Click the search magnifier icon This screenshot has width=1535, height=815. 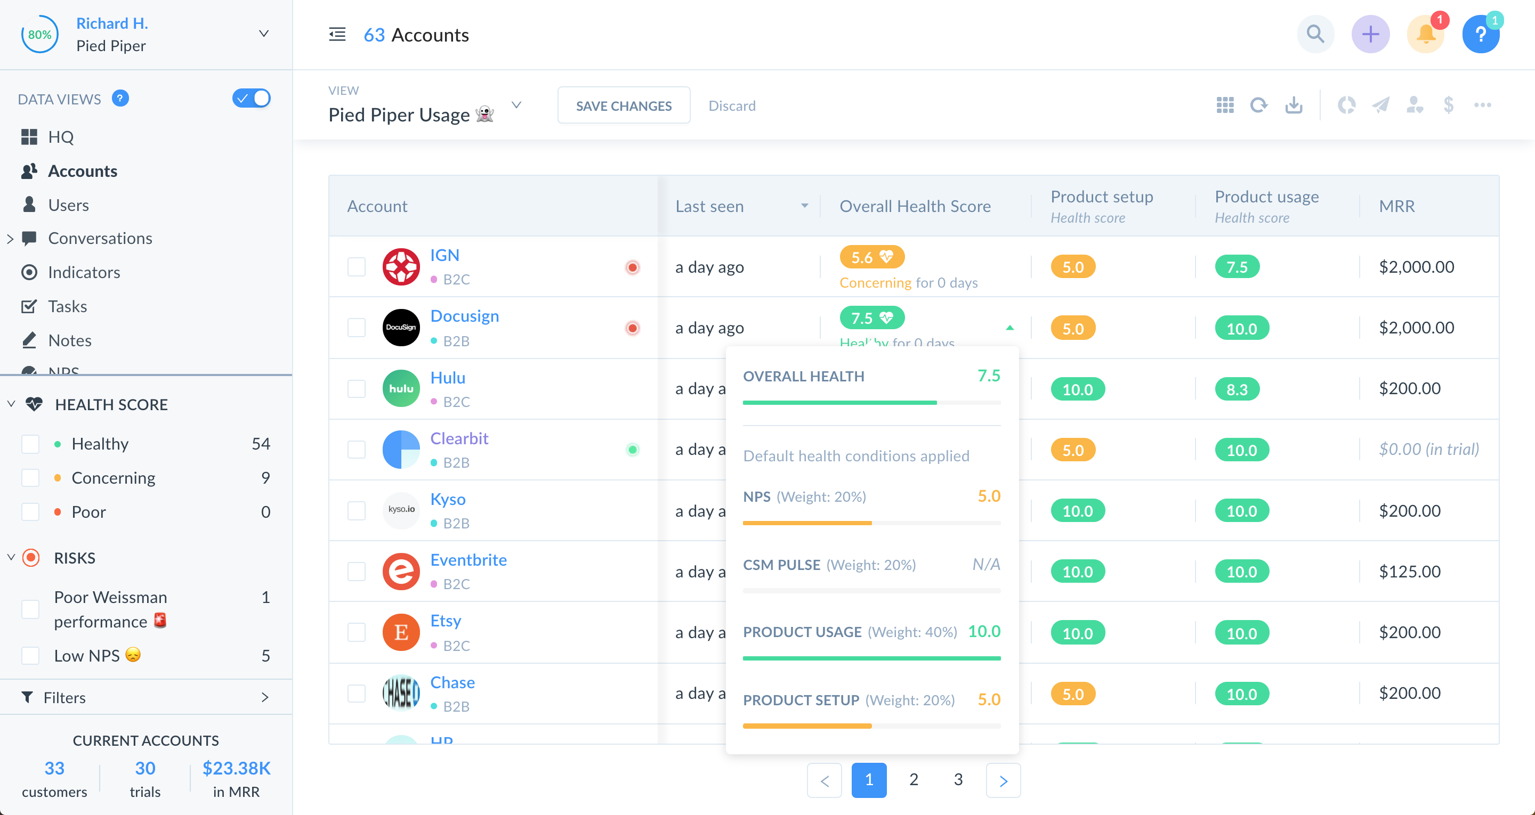(1315, 34)
